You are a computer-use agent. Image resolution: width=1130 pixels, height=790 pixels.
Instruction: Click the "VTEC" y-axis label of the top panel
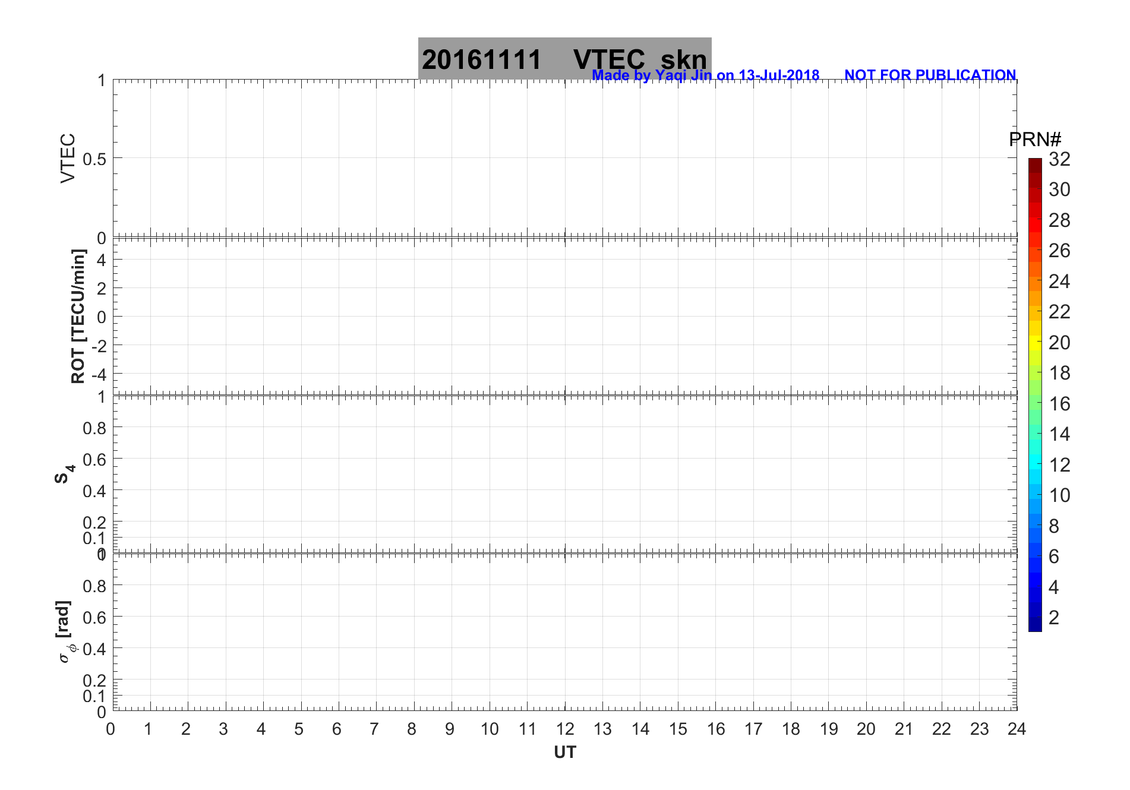68,158
